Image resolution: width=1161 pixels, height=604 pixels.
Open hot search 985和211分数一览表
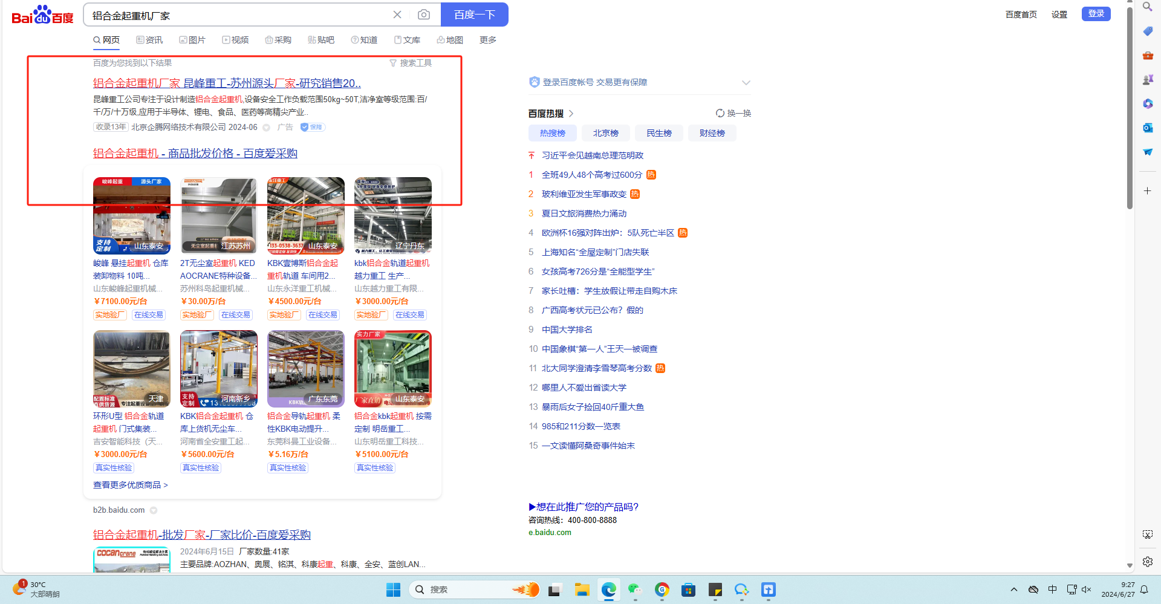(581, 426)
